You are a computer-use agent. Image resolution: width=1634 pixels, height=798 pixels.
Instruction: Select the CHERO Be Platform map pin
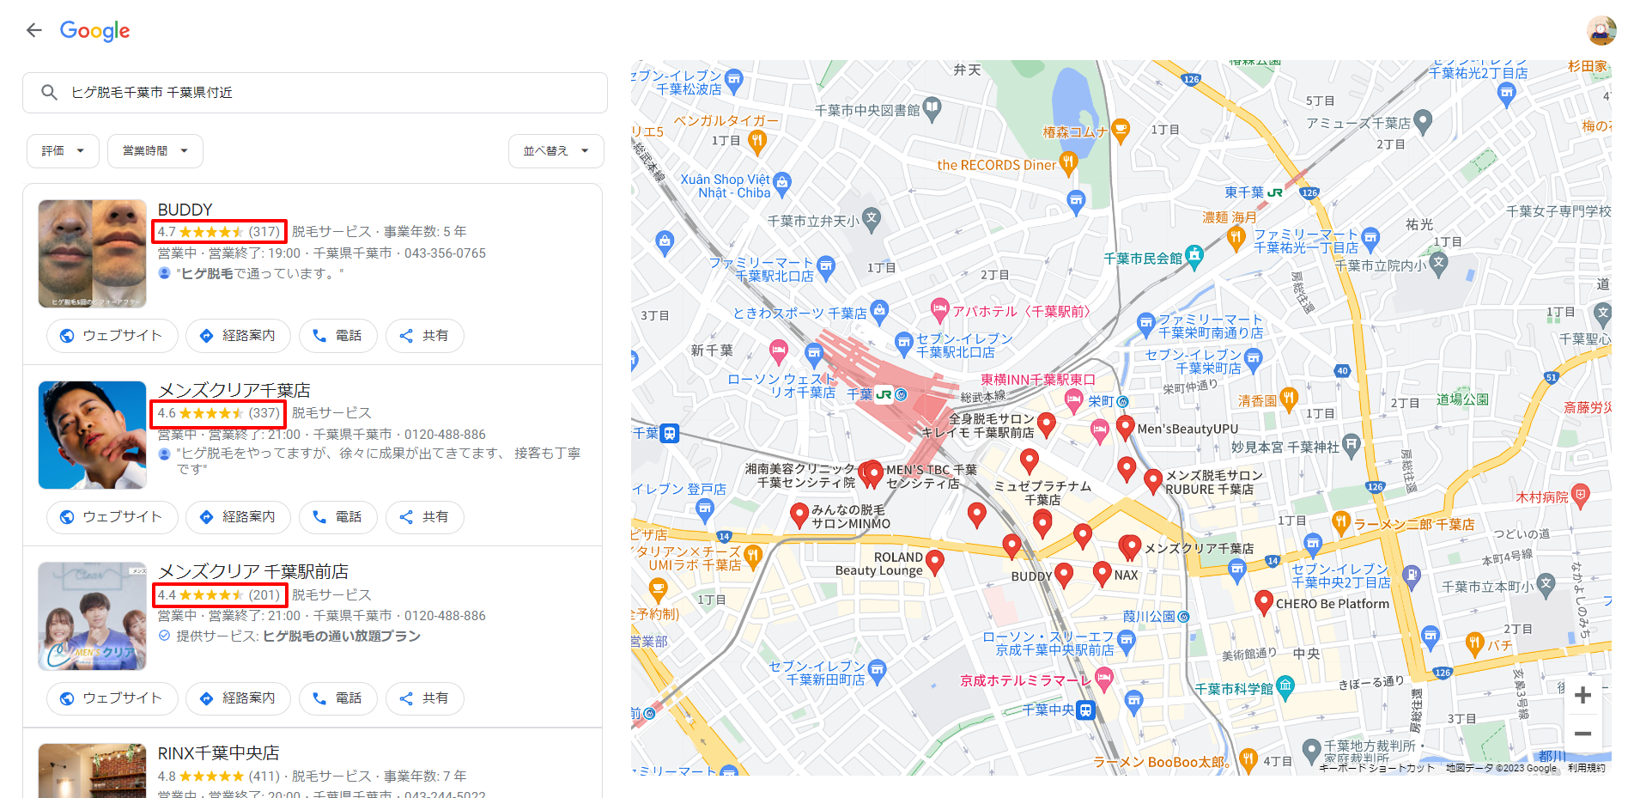1263,602
